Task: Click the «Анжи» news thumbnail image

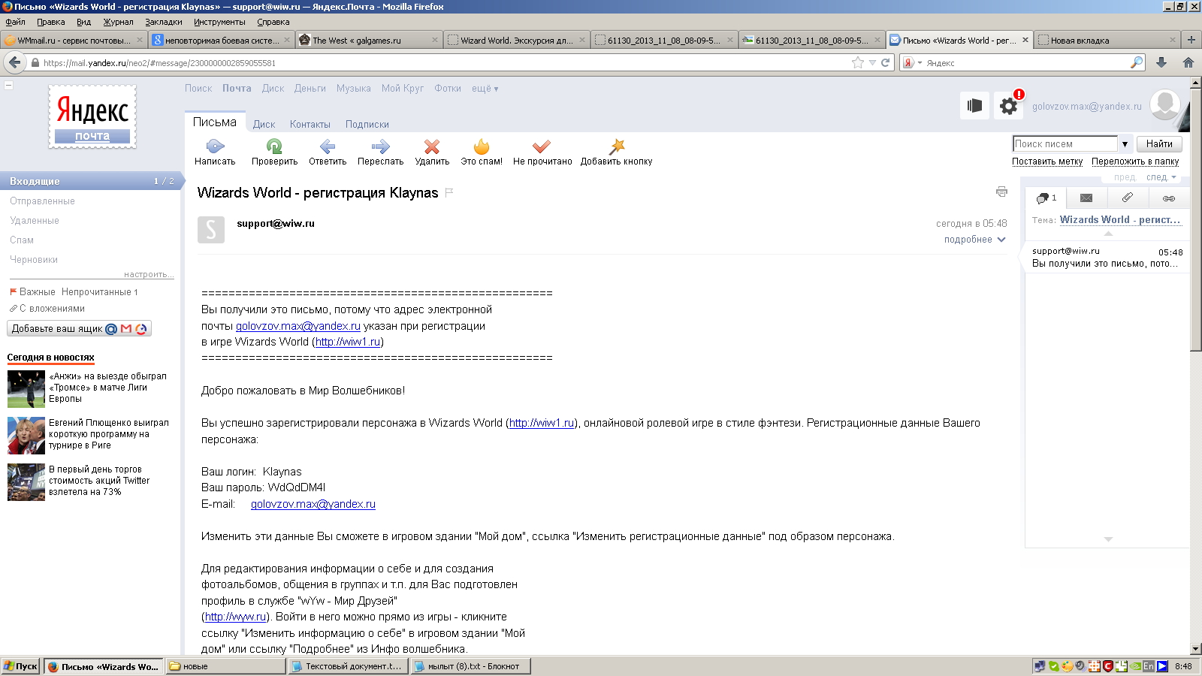Action: click(26, 389)
